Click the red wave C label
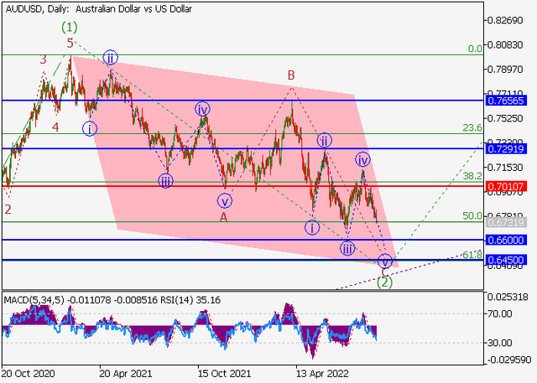The height and width of the screenshot is (383, 537). click(x=384, y=272)
